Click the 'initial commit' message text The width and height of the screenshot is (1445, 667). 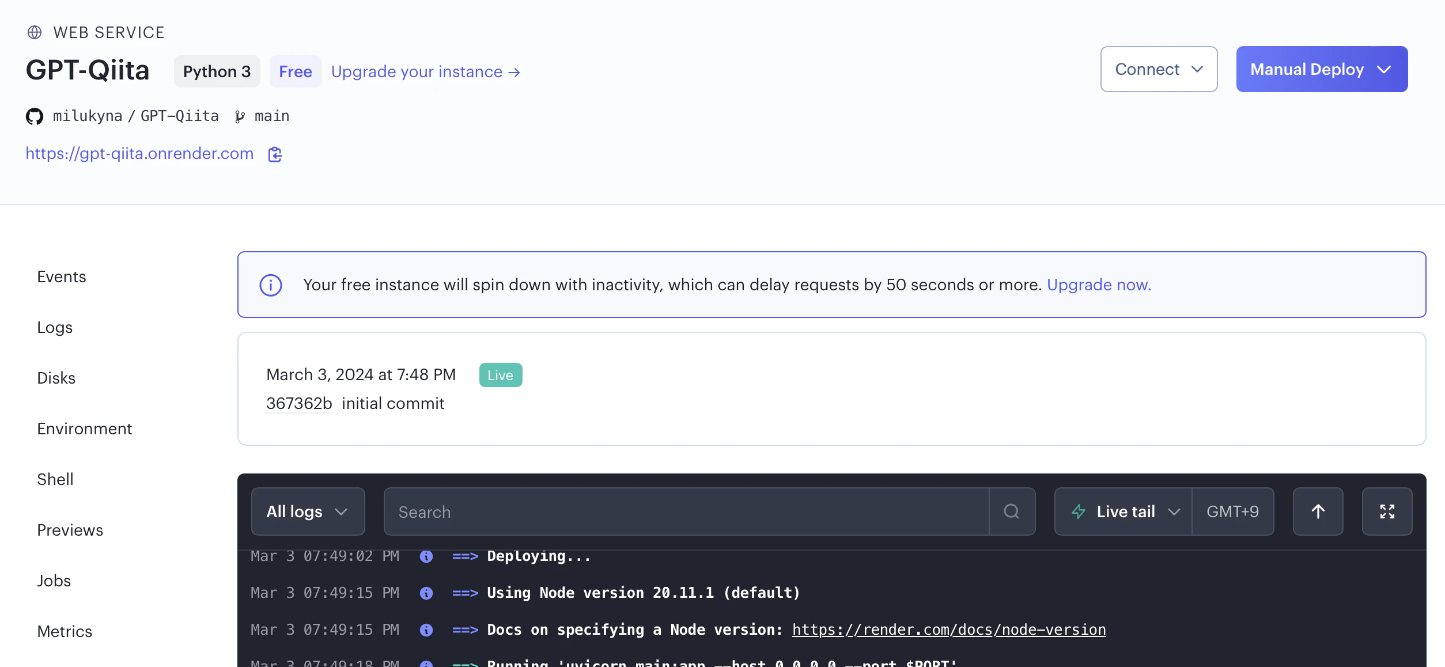(393, 404)
